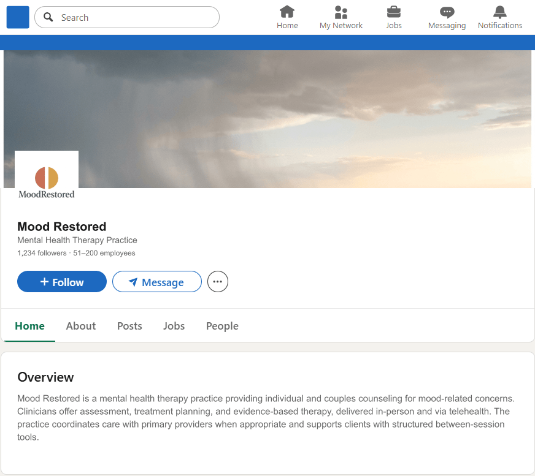Viewport: 535px width, 476px height.
Task: Open the Home icon in navigation
Action: [x=287, y=12]
